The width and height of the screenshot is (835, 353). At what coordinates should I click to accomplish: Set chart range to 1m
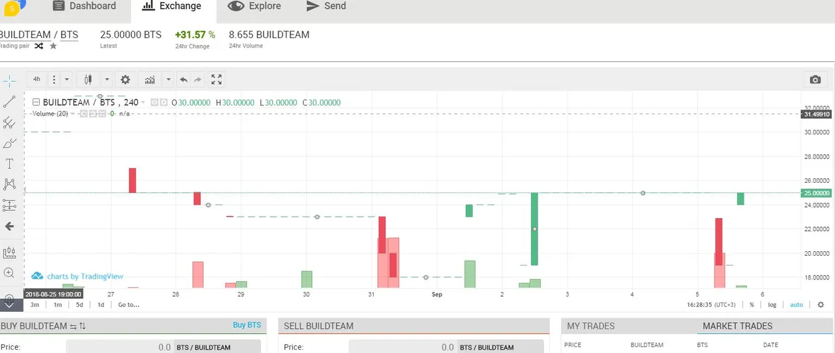coord(57,305)
